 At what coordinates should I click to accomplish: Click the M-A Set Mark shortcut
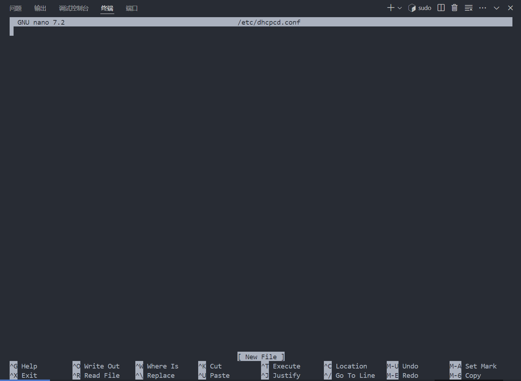pos(473,366)
